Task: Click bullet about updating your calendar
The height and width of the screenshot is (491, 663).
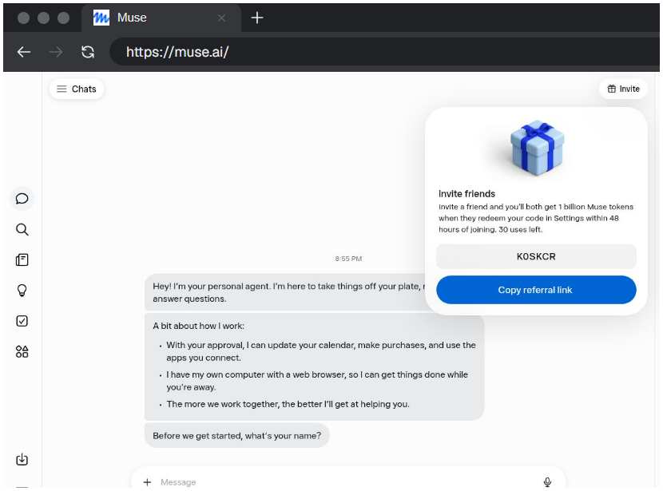Action: point(320,351)
